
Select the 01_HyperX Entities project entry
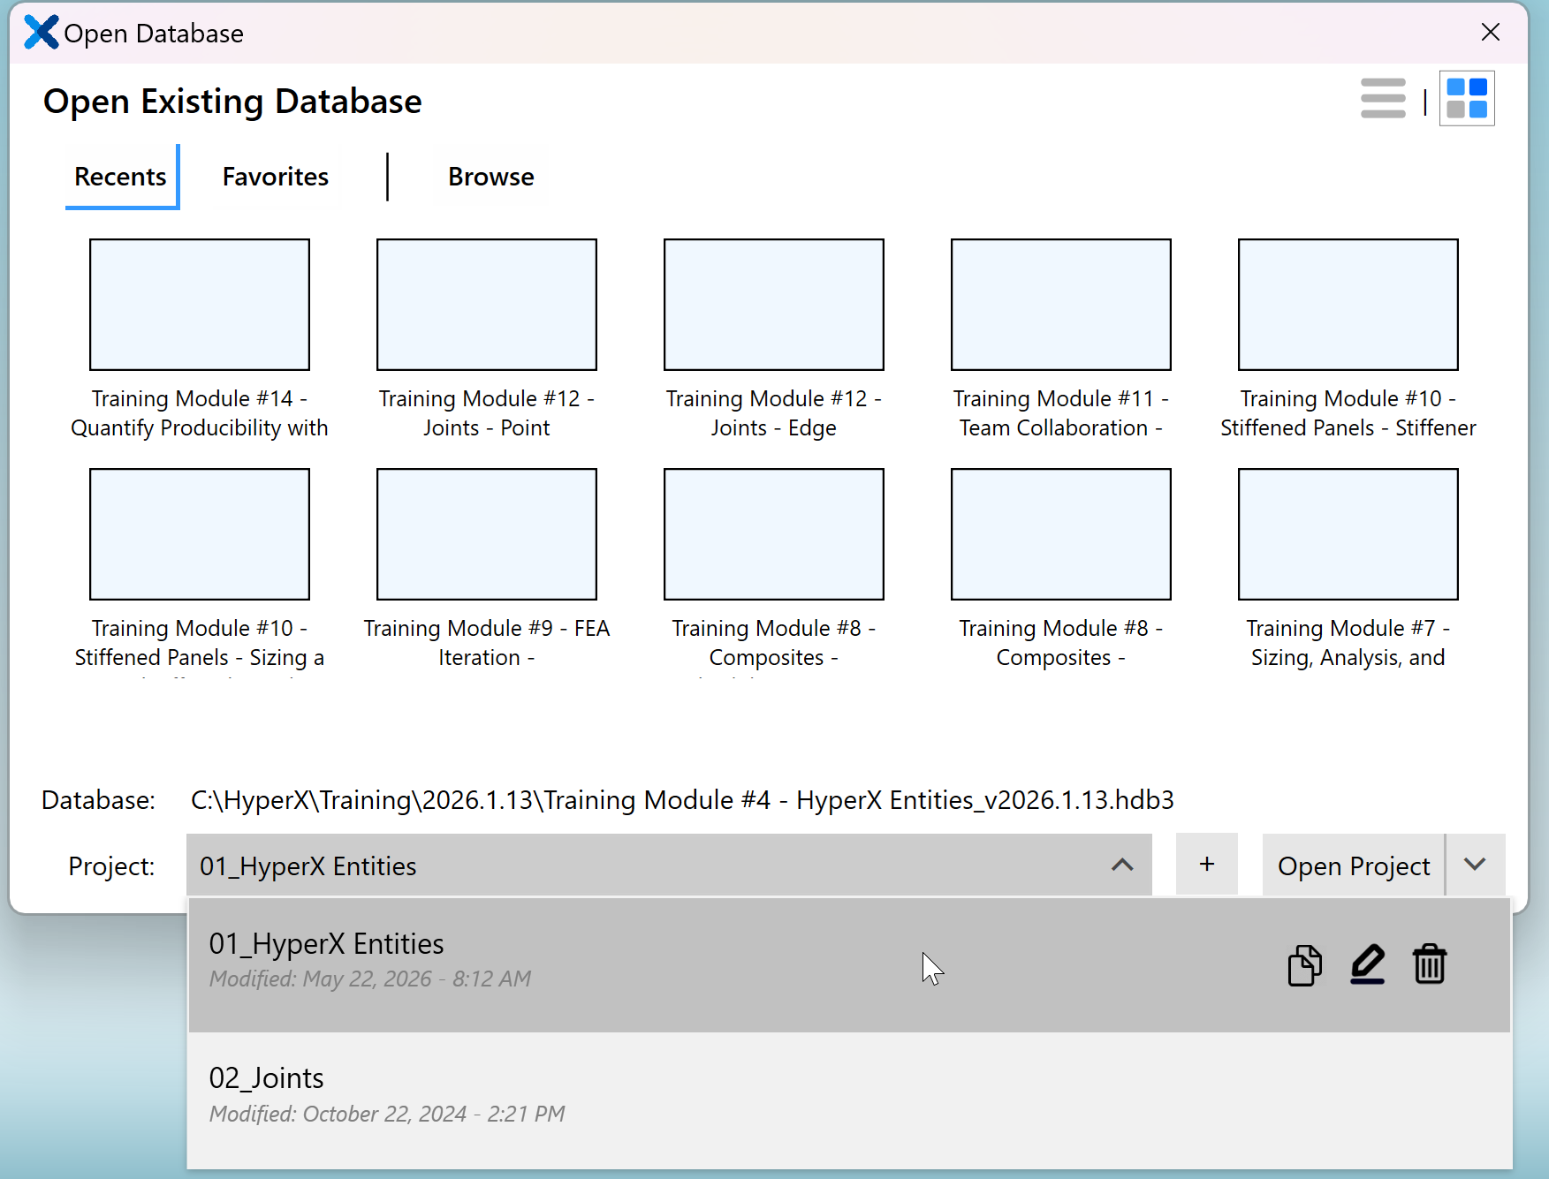pos(849,964)
